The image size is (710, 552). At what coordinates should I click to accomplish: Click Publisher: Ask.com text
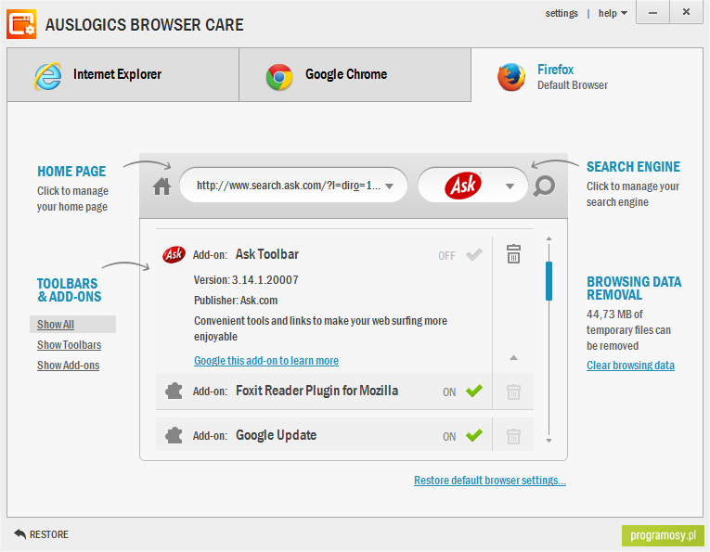236,301
